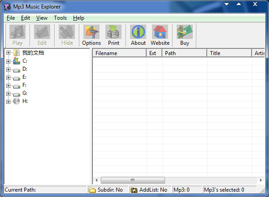
Task: Click the horizontal scrollbar thumb
Action: click(133, 180)
